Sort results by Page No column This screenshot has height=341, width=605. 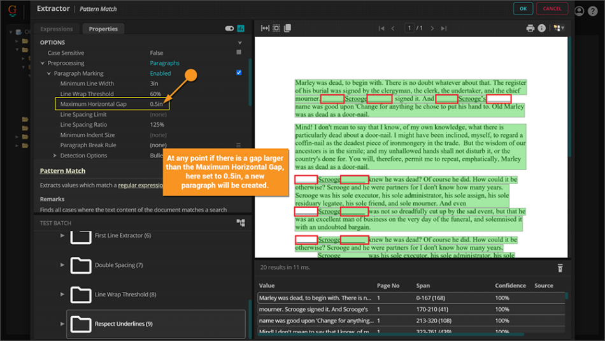pyautogui.click(x=388, y=286)
